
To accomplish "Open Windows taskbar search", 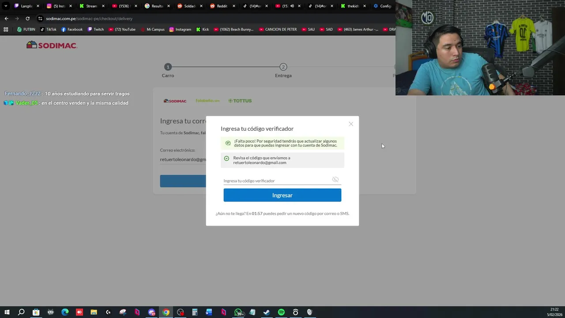I will tap(21, 312).
